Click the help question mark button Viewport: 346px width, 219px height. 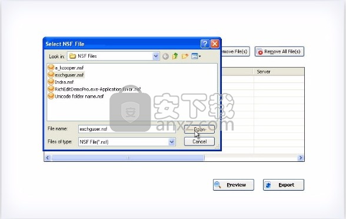(x=205, y=44)
